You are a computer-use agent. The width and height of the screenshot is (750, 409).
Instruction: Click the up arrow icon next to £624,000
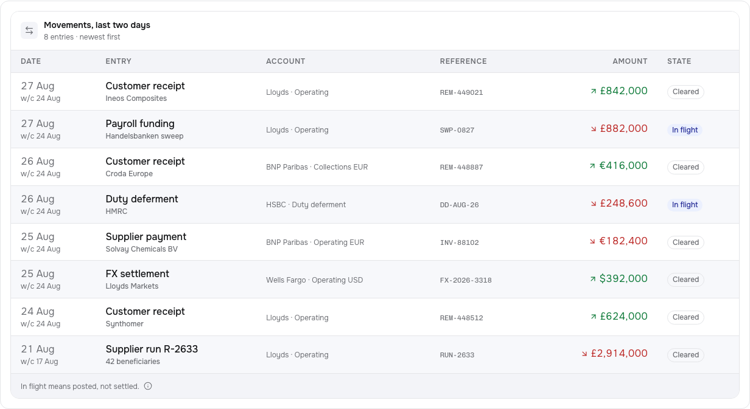pyautogui.click(x=594, y=317)
